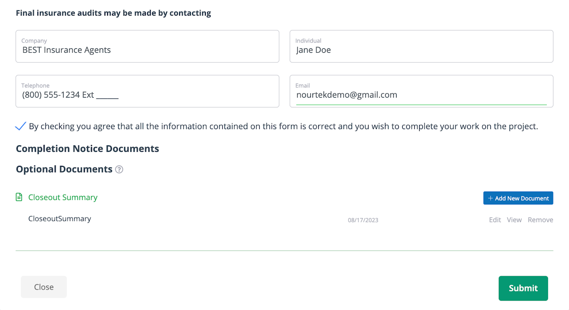Remove the CloseoutSummary document
This screenshot has height=310, width=569.
(x=540, y=220)
